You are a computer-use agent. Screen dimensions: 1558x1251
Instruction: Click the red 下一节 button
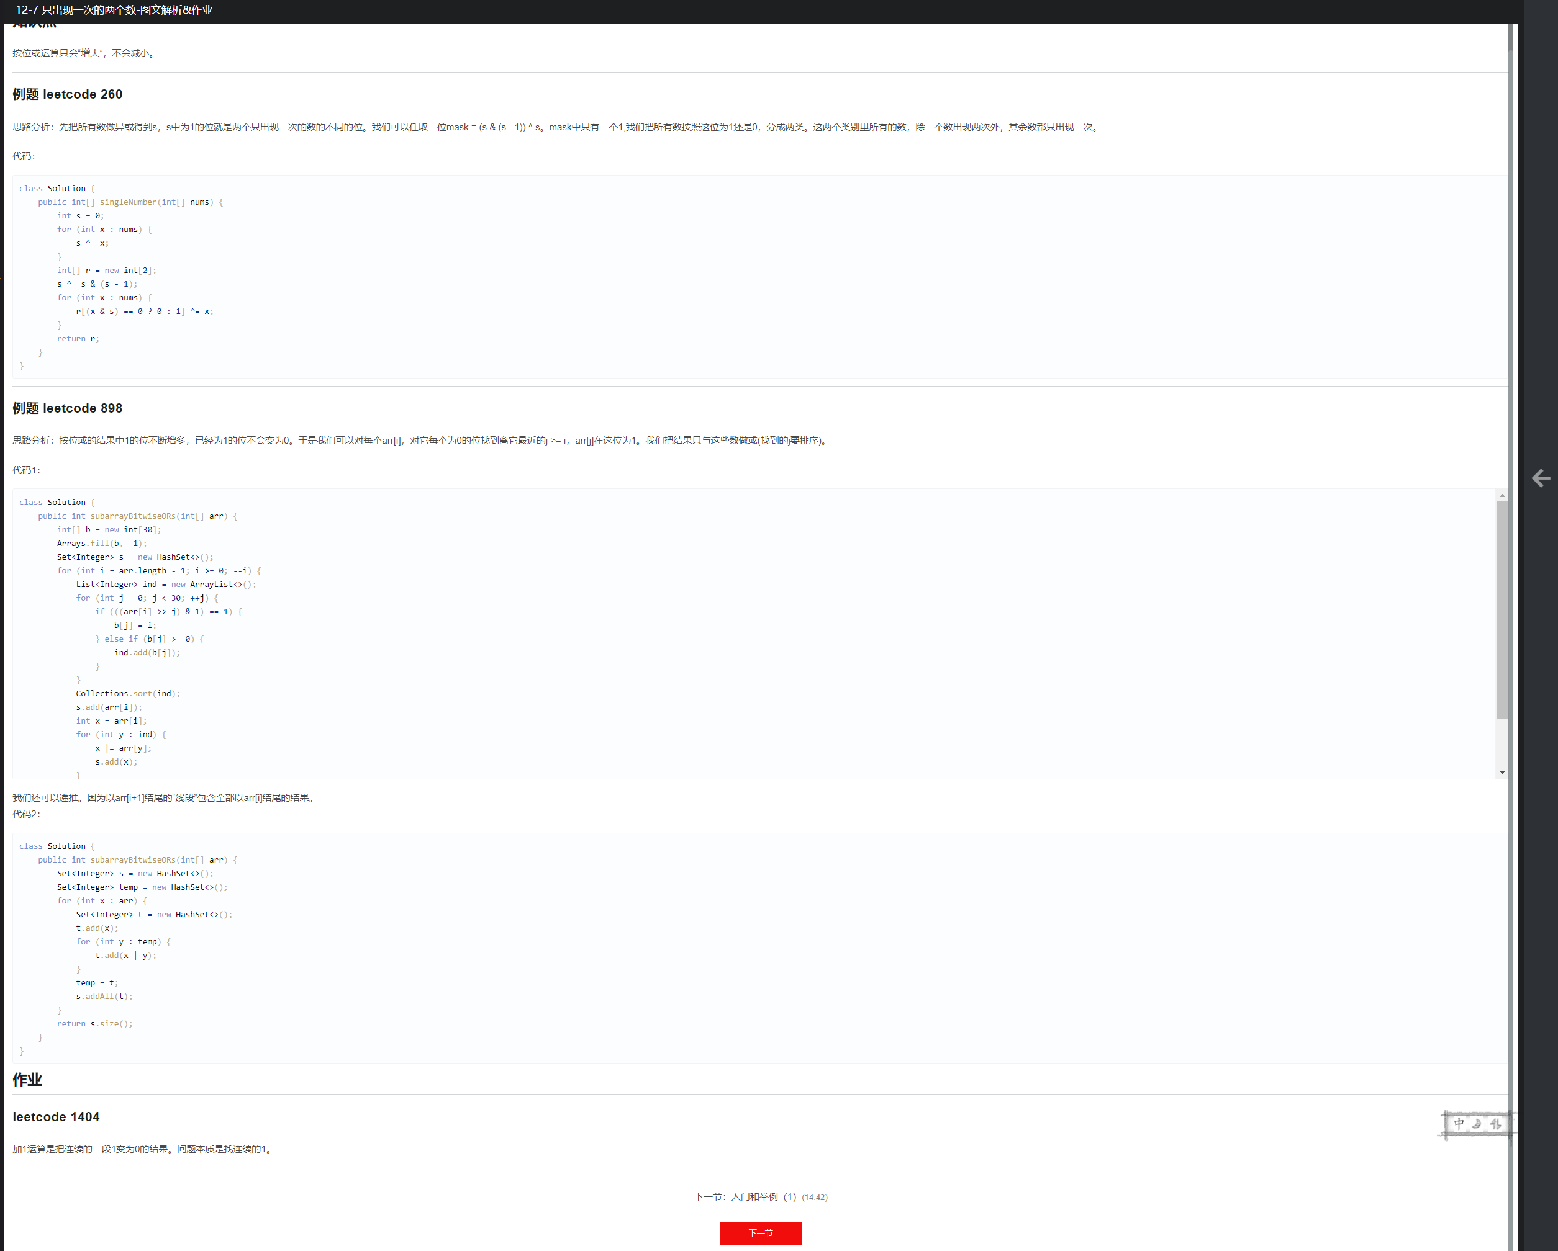point(760,1233)
